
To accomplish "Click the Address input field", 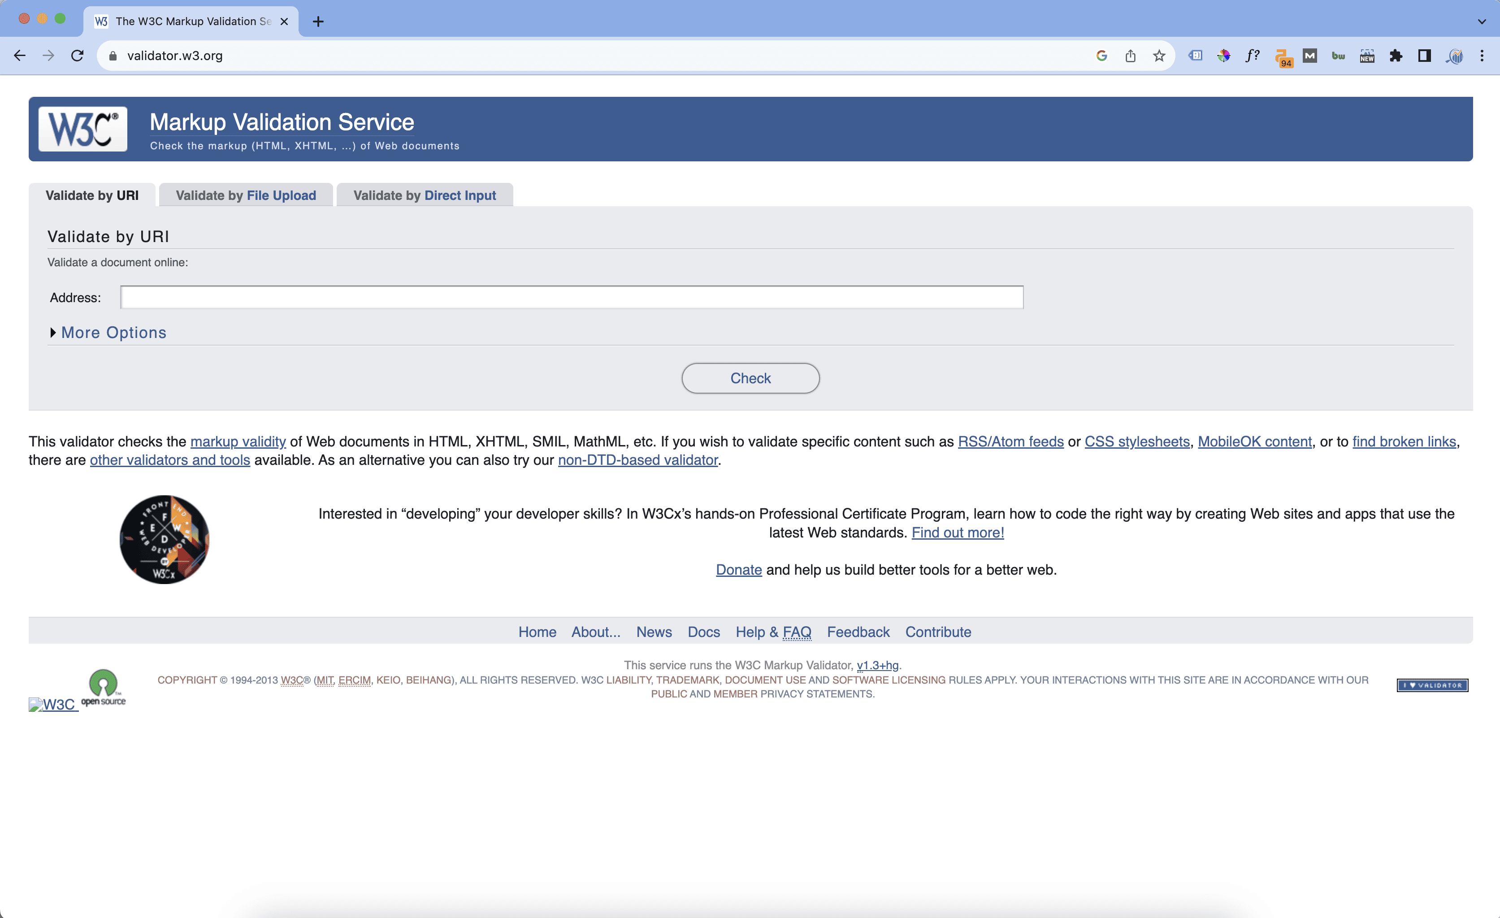I will tap(572, 297).
